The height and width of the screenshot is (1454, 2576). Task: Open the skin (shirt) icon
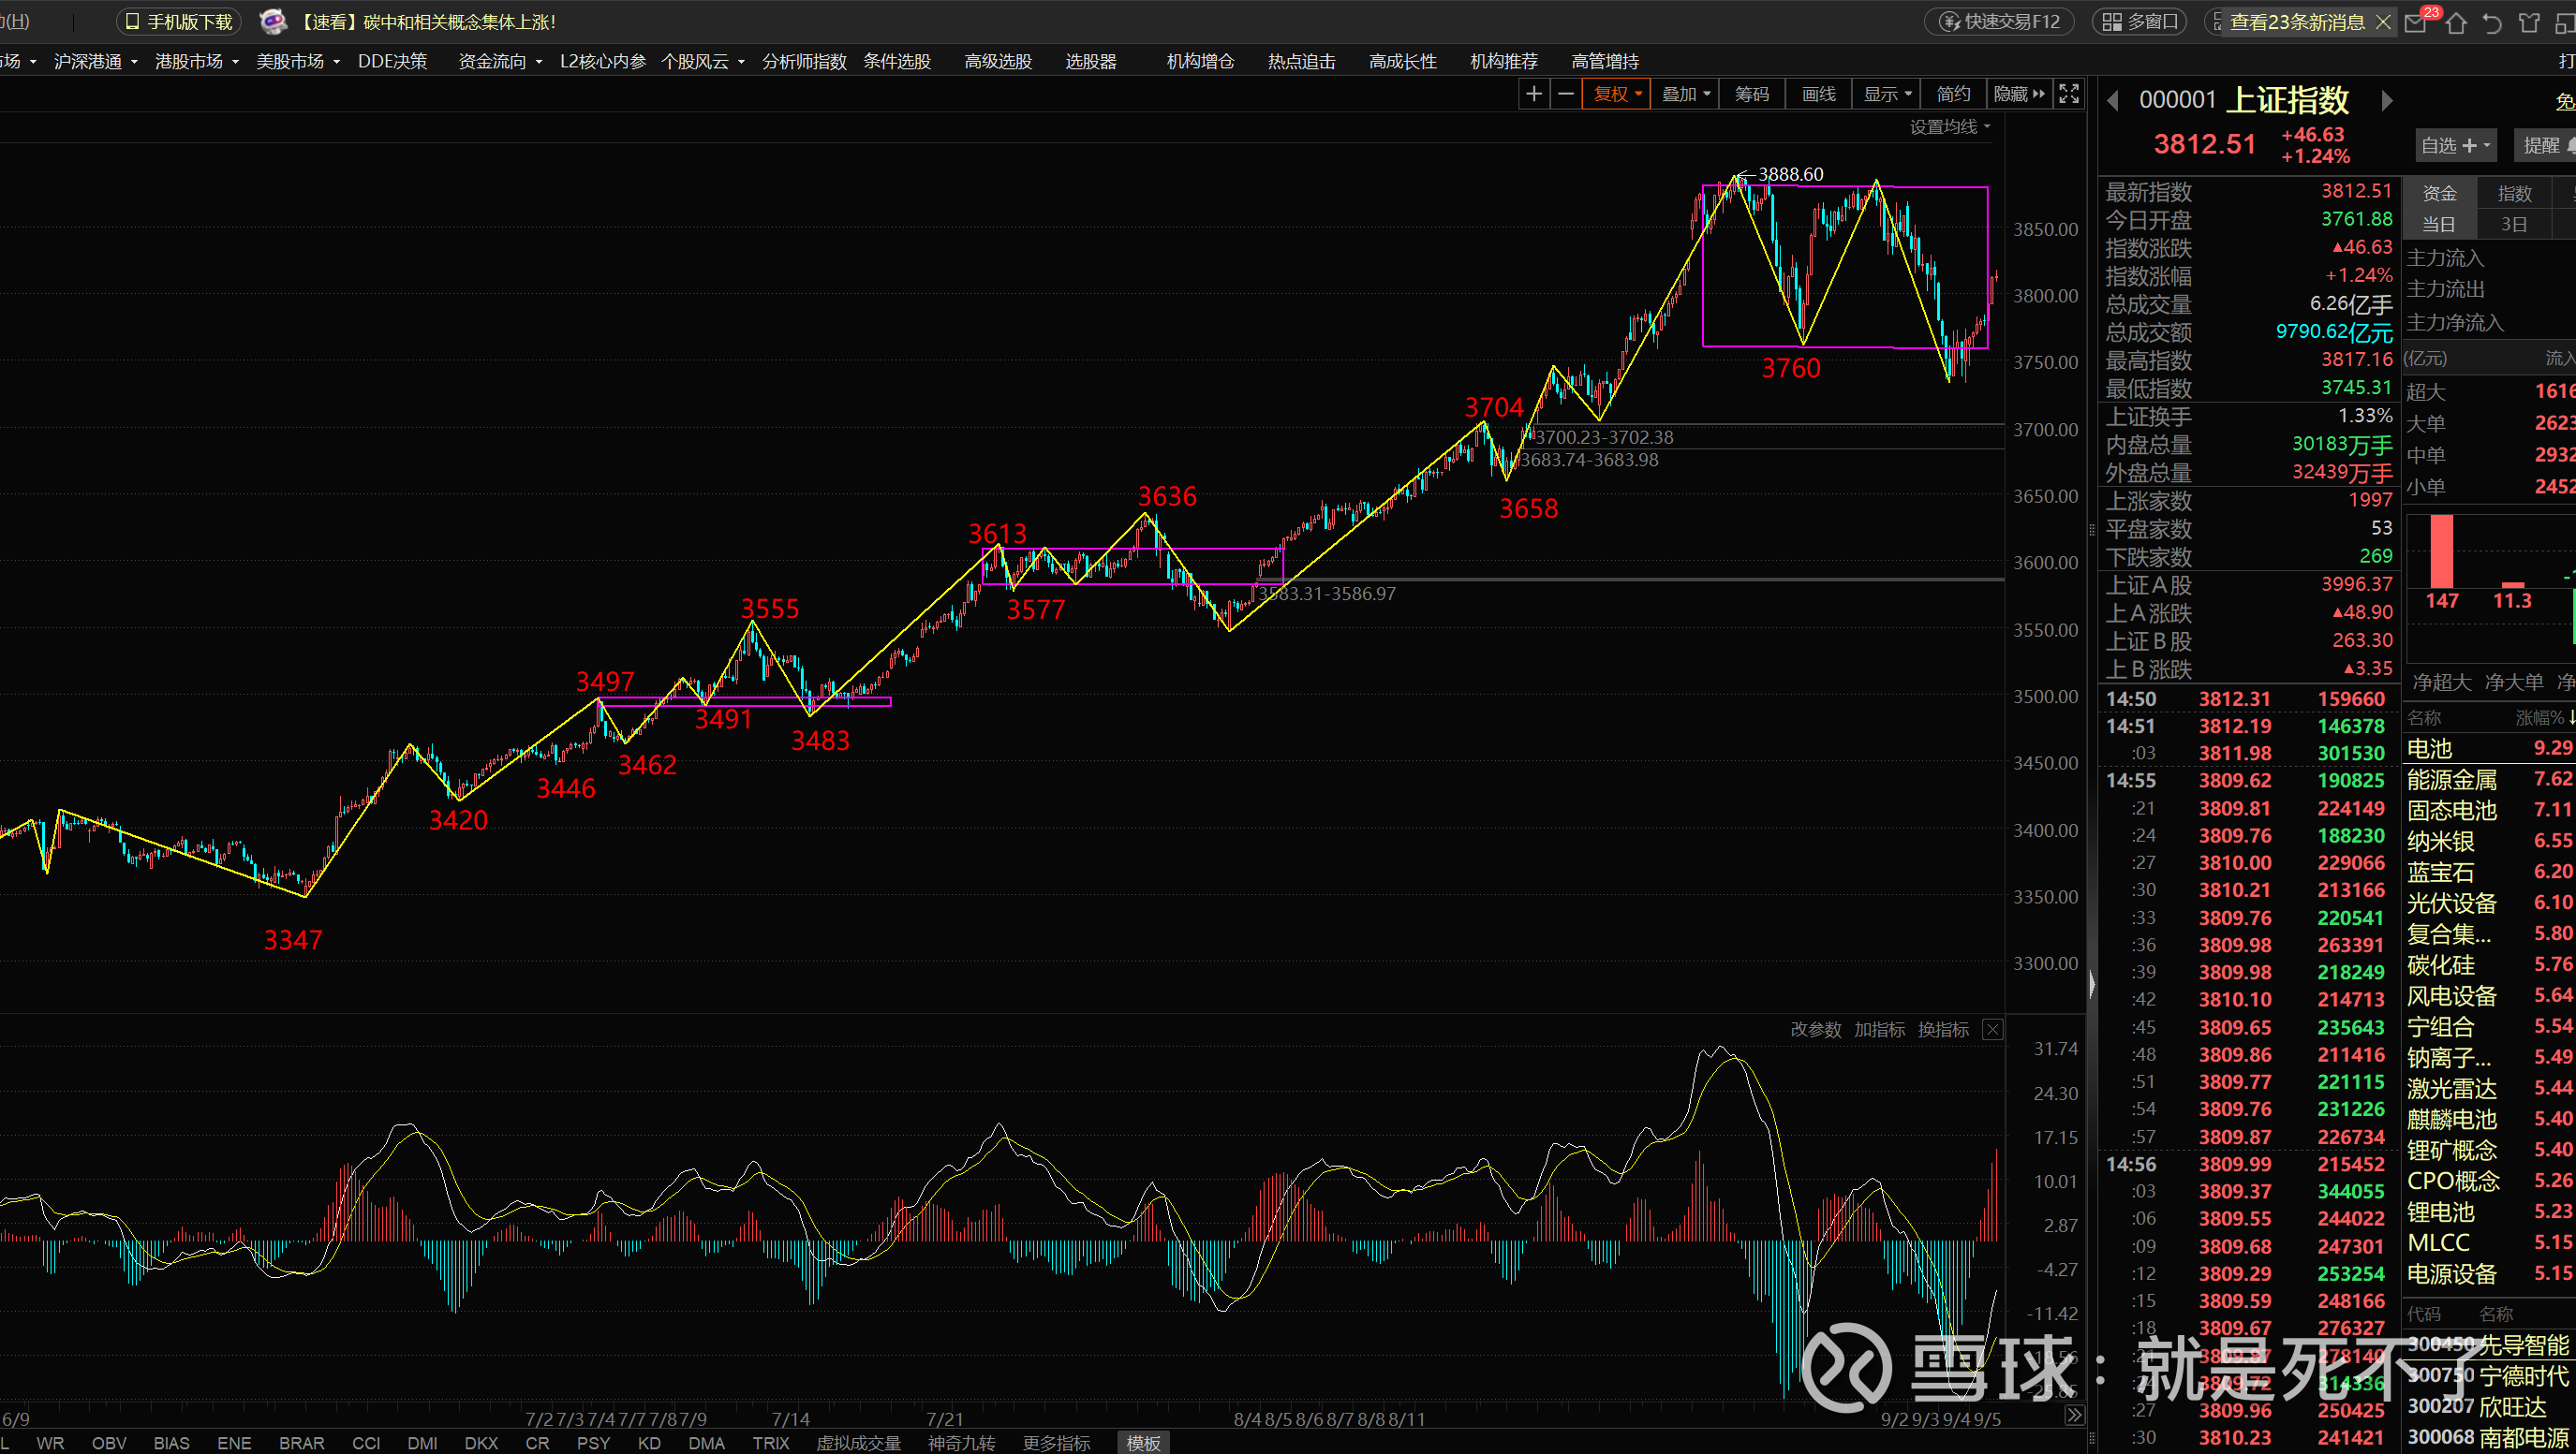point(2529,22)
